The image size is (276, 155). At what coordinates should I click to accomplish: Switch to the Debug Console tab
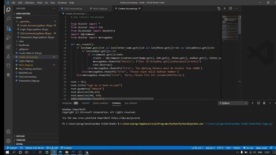tap(100, 103)
